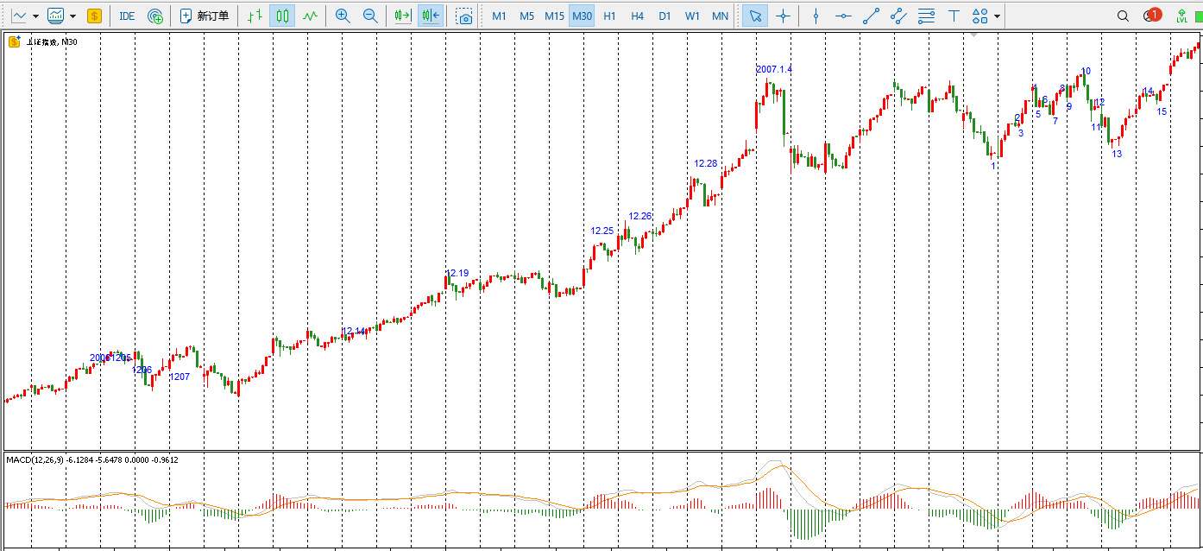
Task: Click the zoom in magnifier icon
Action: [x=343, y=16]
